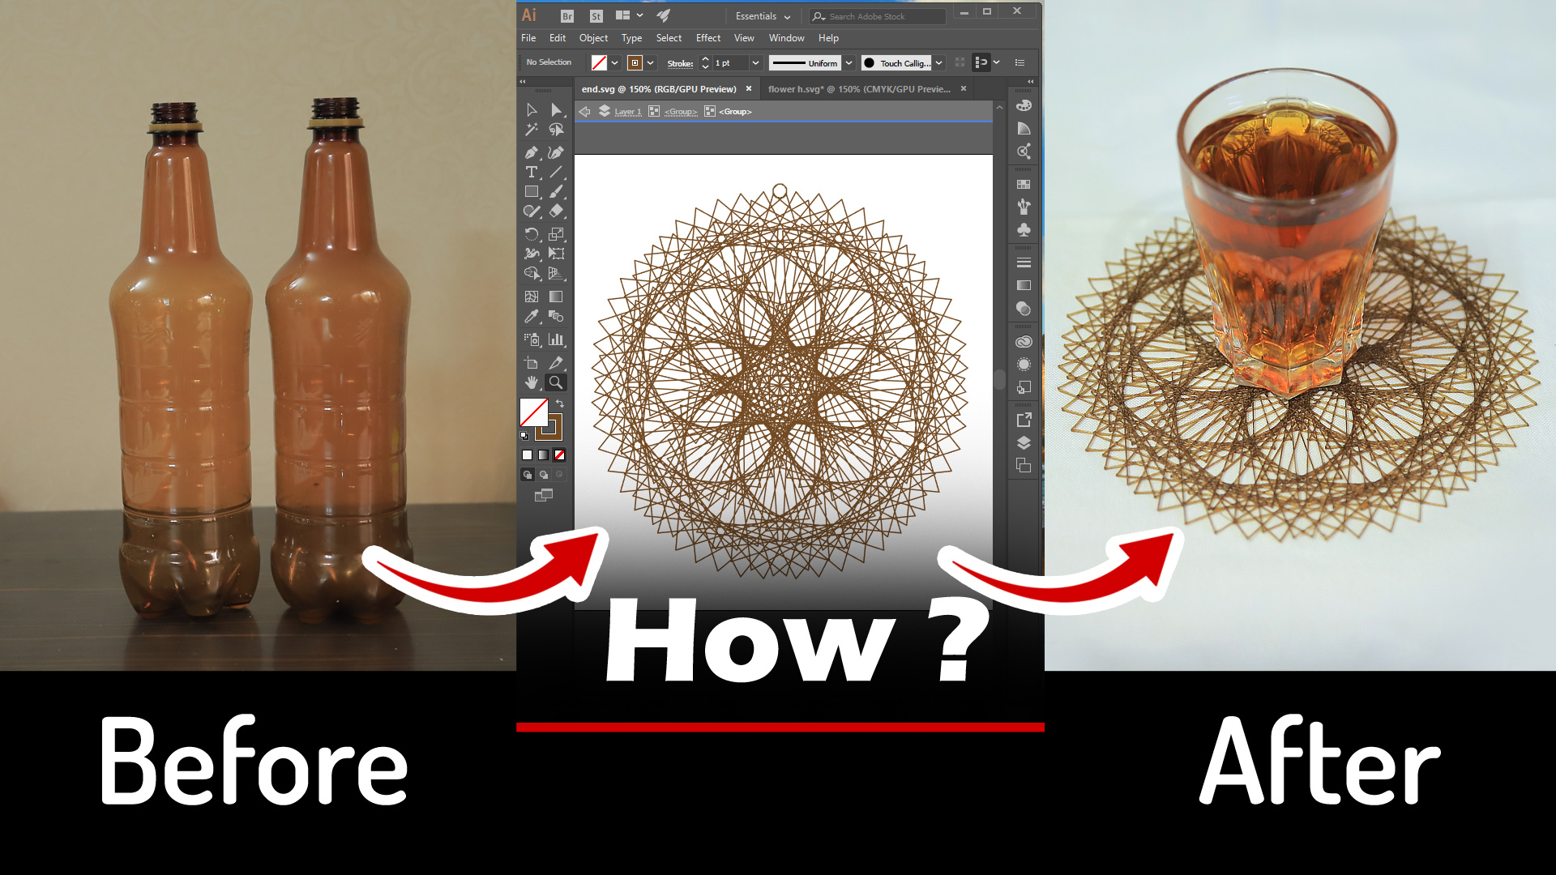Select the Eraser tool
The width and height of the screenshot is (1556, 875).
(556, 211)
